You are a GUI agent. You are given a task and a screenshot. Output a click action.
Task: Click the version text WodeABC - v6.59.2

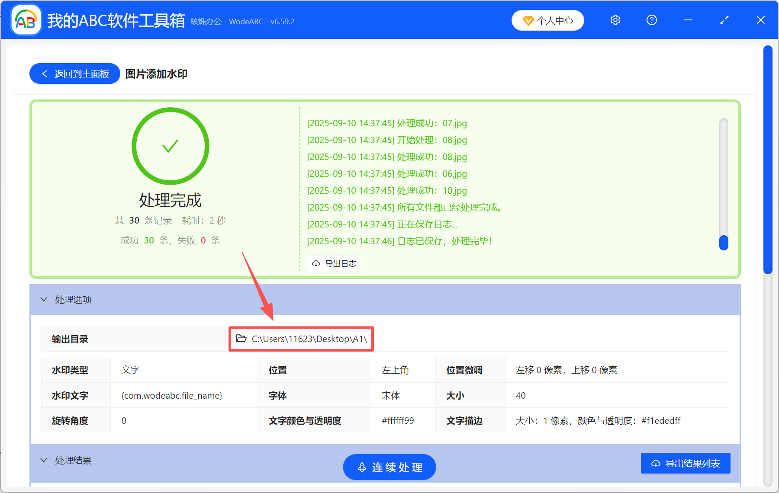(262, 22)
